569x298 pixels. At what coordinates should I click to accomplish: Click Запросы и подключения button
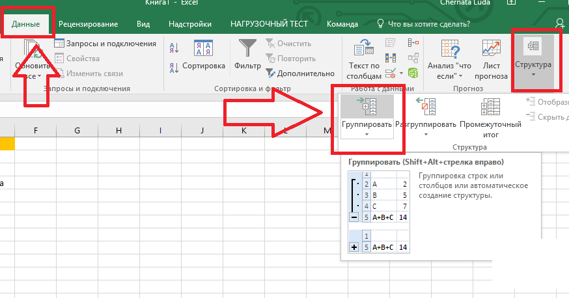coord(105,44)
